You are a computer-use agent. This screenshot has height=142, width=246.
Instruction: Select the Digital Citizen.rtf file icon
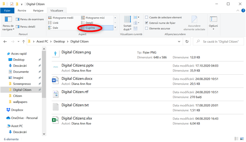(55, 94)
